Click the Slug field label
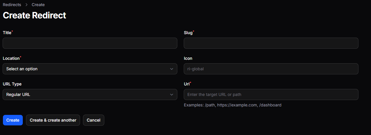The height and width of the screenshot is (135, 371). tap(188, 33)
